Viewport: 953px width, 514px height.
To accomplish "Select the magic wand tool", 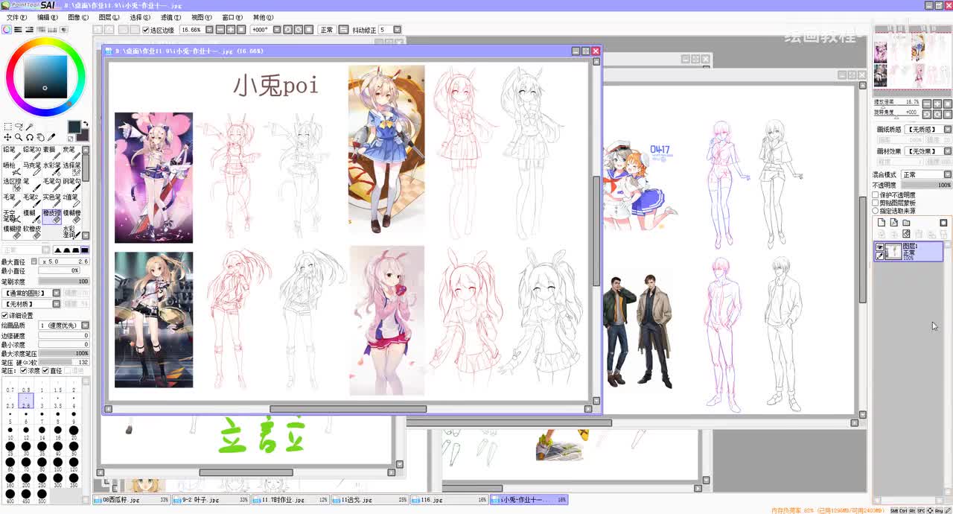I will click(x=29, y=127).
